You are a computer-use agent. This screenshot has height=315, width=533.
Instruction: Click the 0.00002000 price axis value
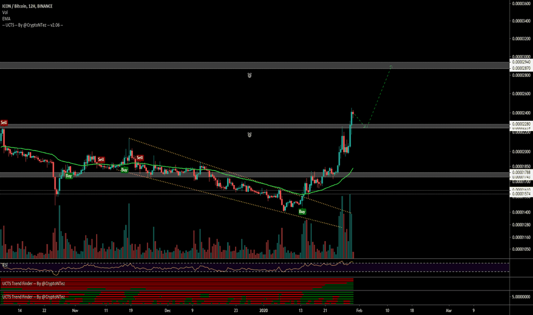(522, 152)
